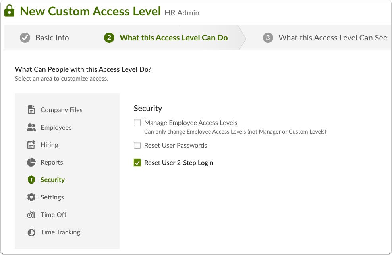Open Reports via the pie chart icon
The width and height of the screenshot is (392, 255).
pyautogui.click(x=32, y=162)
